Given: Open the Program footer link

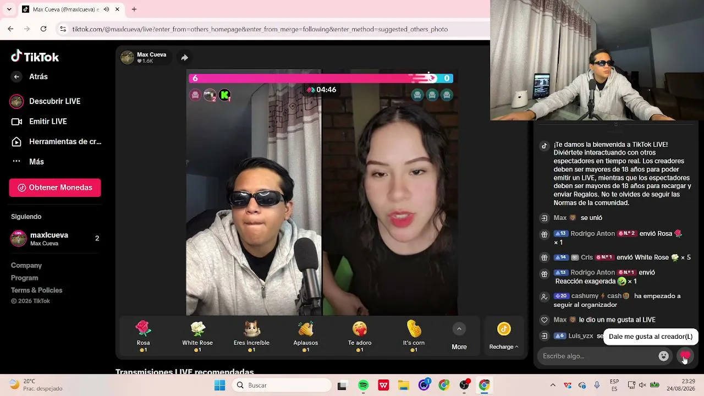Looking at the screenshot, I should point(25,278).
